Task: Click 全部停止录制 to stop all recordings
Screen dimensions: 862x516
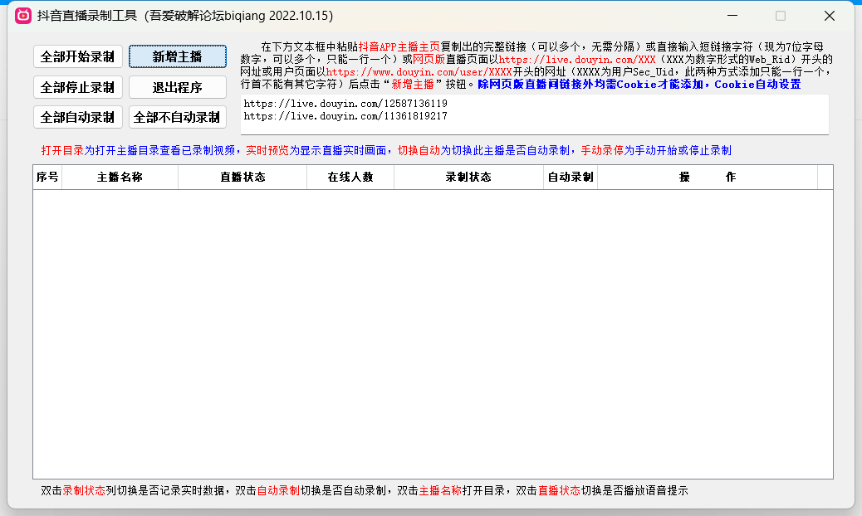Action: [78, 87]
